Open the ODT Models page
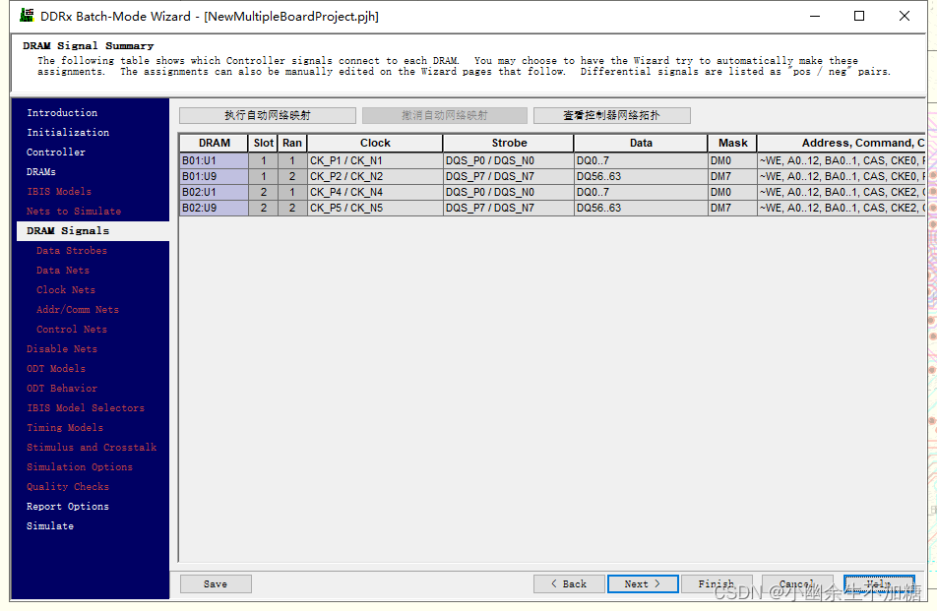 tap(55, 369)
